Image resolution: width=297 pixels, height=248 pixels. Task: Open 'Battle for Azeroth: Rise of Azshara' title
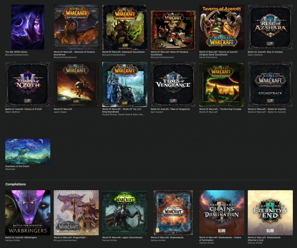point(265,52)
